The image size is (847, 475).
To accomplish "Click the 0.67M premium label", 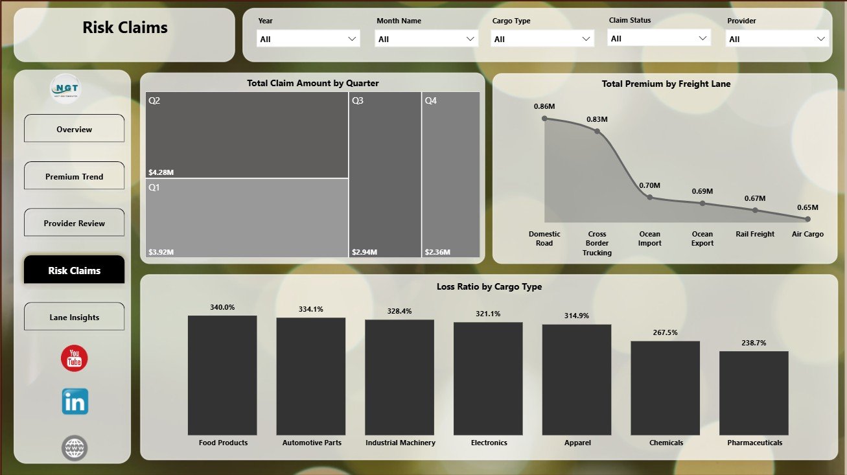I will [x=755, y=198].
